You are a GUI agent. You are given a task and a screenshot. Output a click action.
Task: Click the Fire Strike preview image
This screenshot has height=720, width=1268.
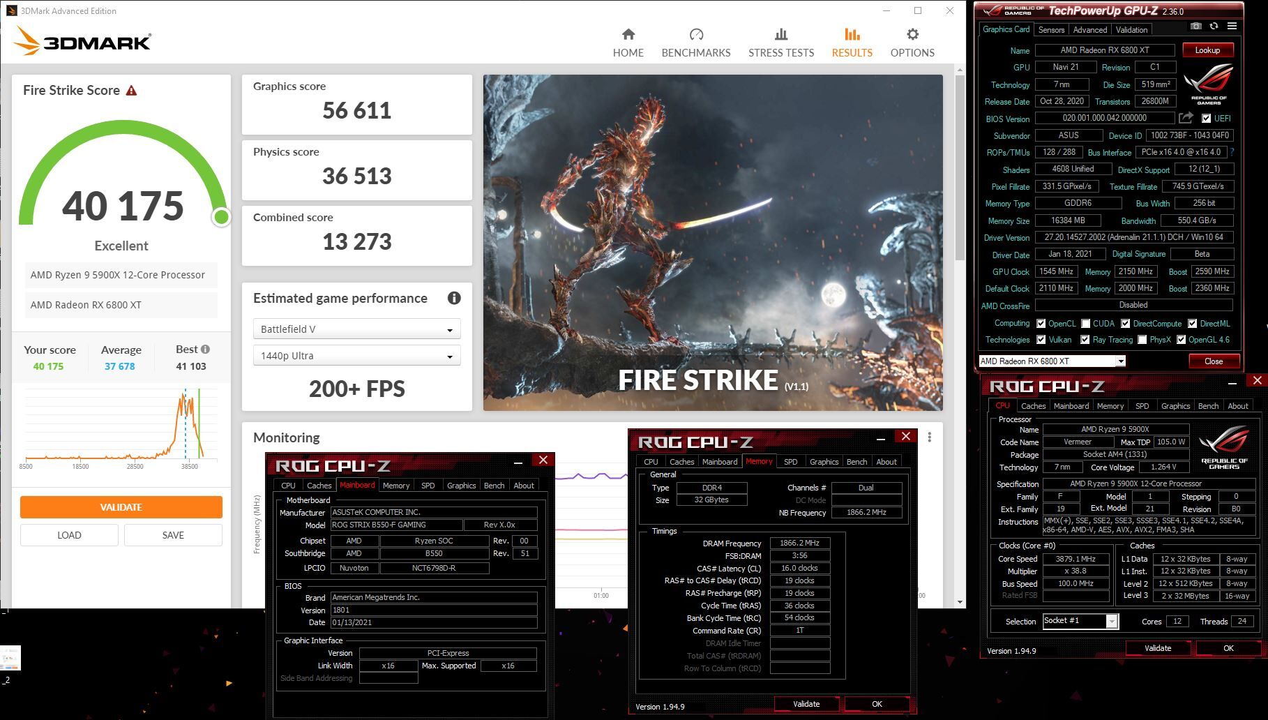[713, 243]
